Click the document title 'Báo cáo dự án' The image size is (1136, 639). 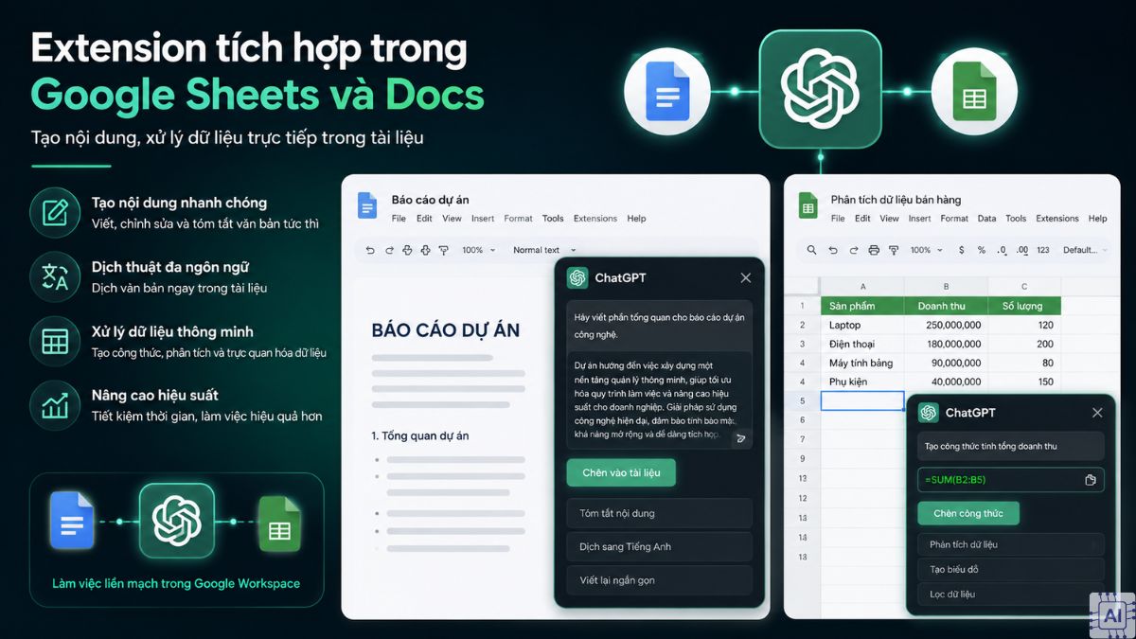[430, 200]
